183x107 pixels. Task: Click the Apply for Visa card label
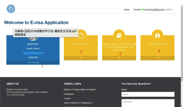pyautogui.click(x=81, y=44)
